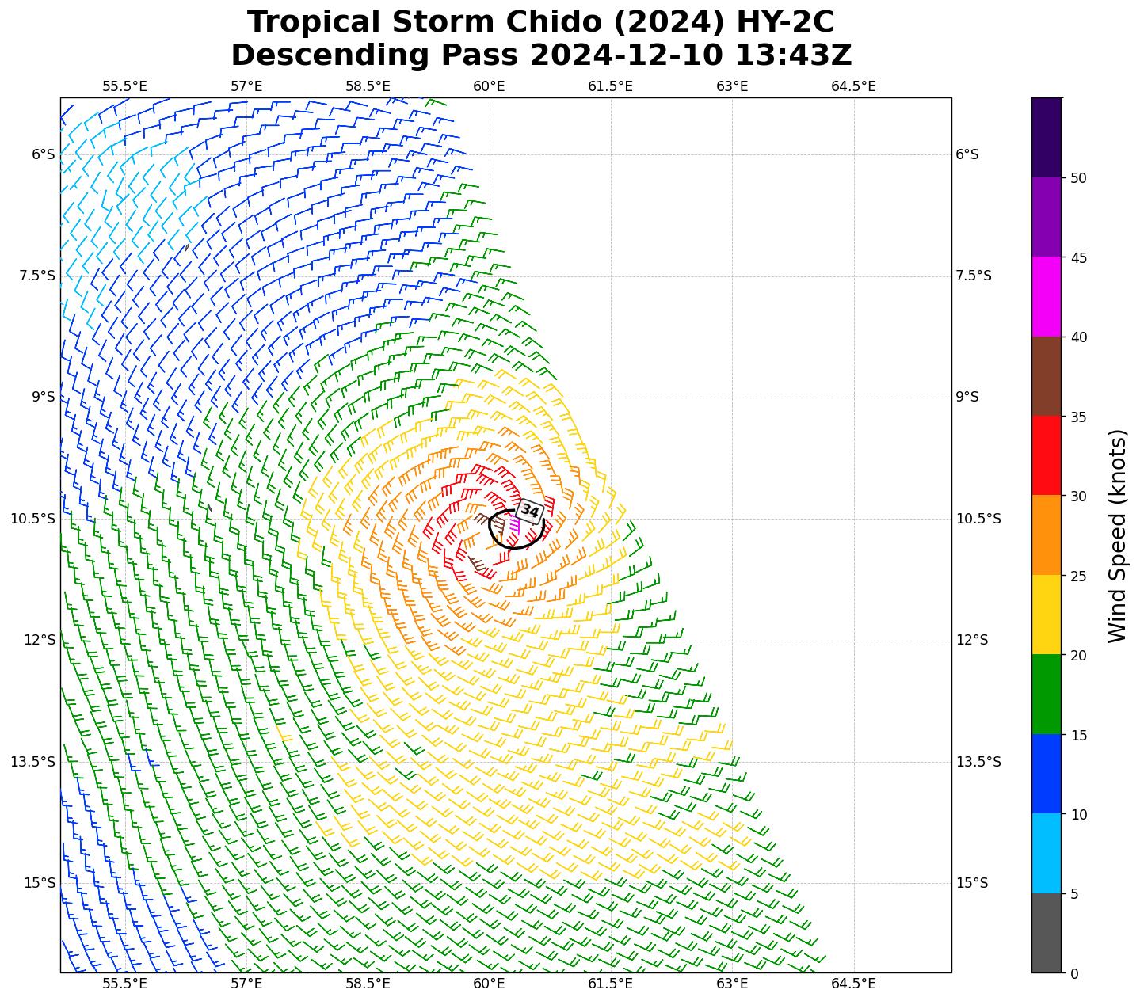The width and height of the screenshot is (1140, 1001).
Task: Select the "Descending Pass 2024-12-10 13:43Z" subtitle text
Action: (x=540, y=55)
